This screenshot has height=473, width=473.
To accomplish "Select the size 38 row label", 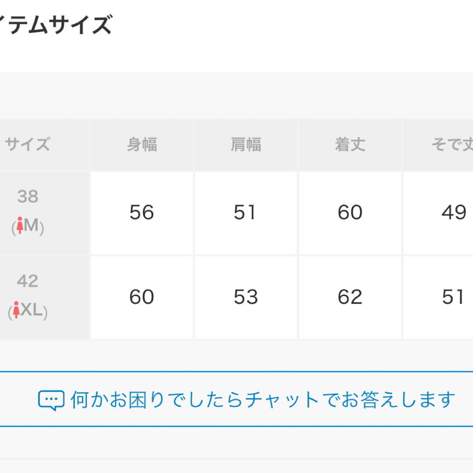I will (44, 213).
